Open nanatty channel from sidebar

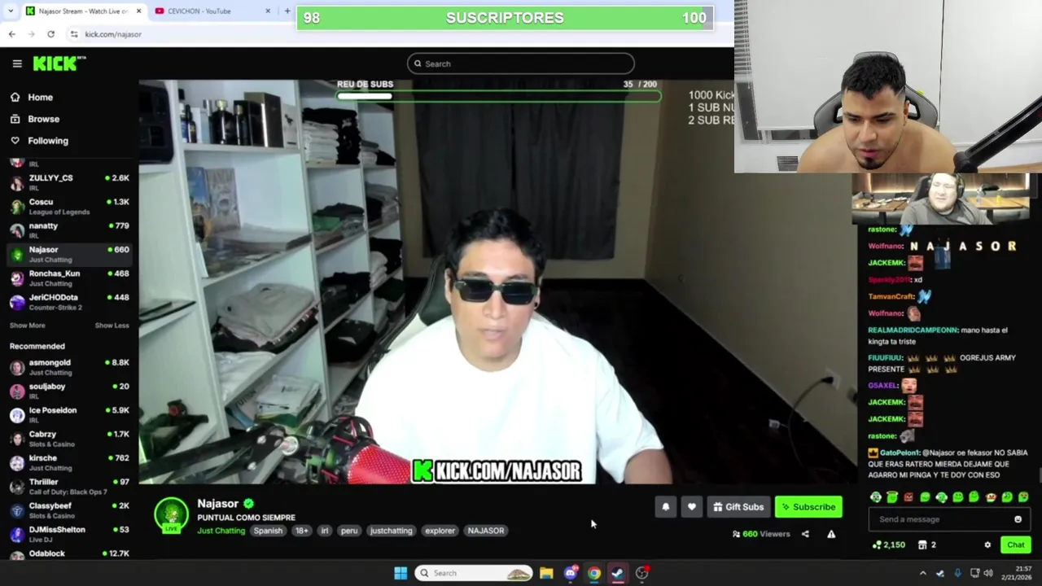point(69,230)
